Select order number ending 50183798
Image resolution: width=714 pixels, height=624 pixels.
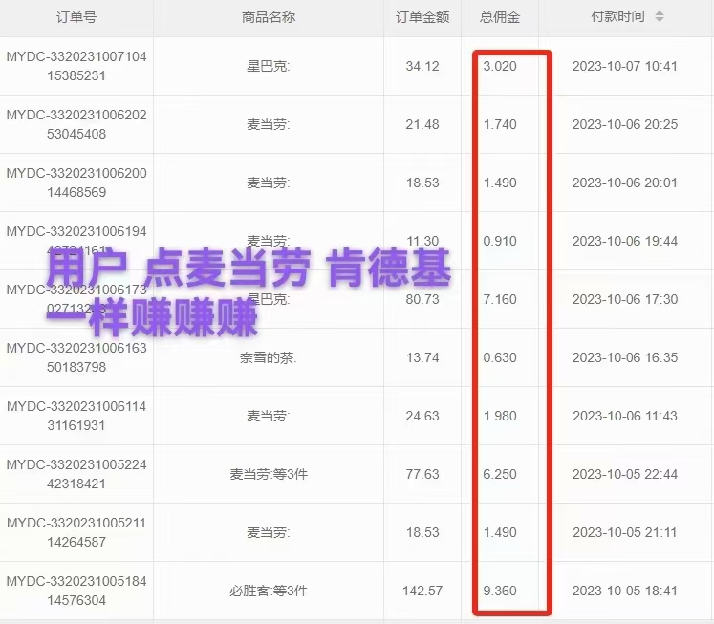[x=76, y=357]
